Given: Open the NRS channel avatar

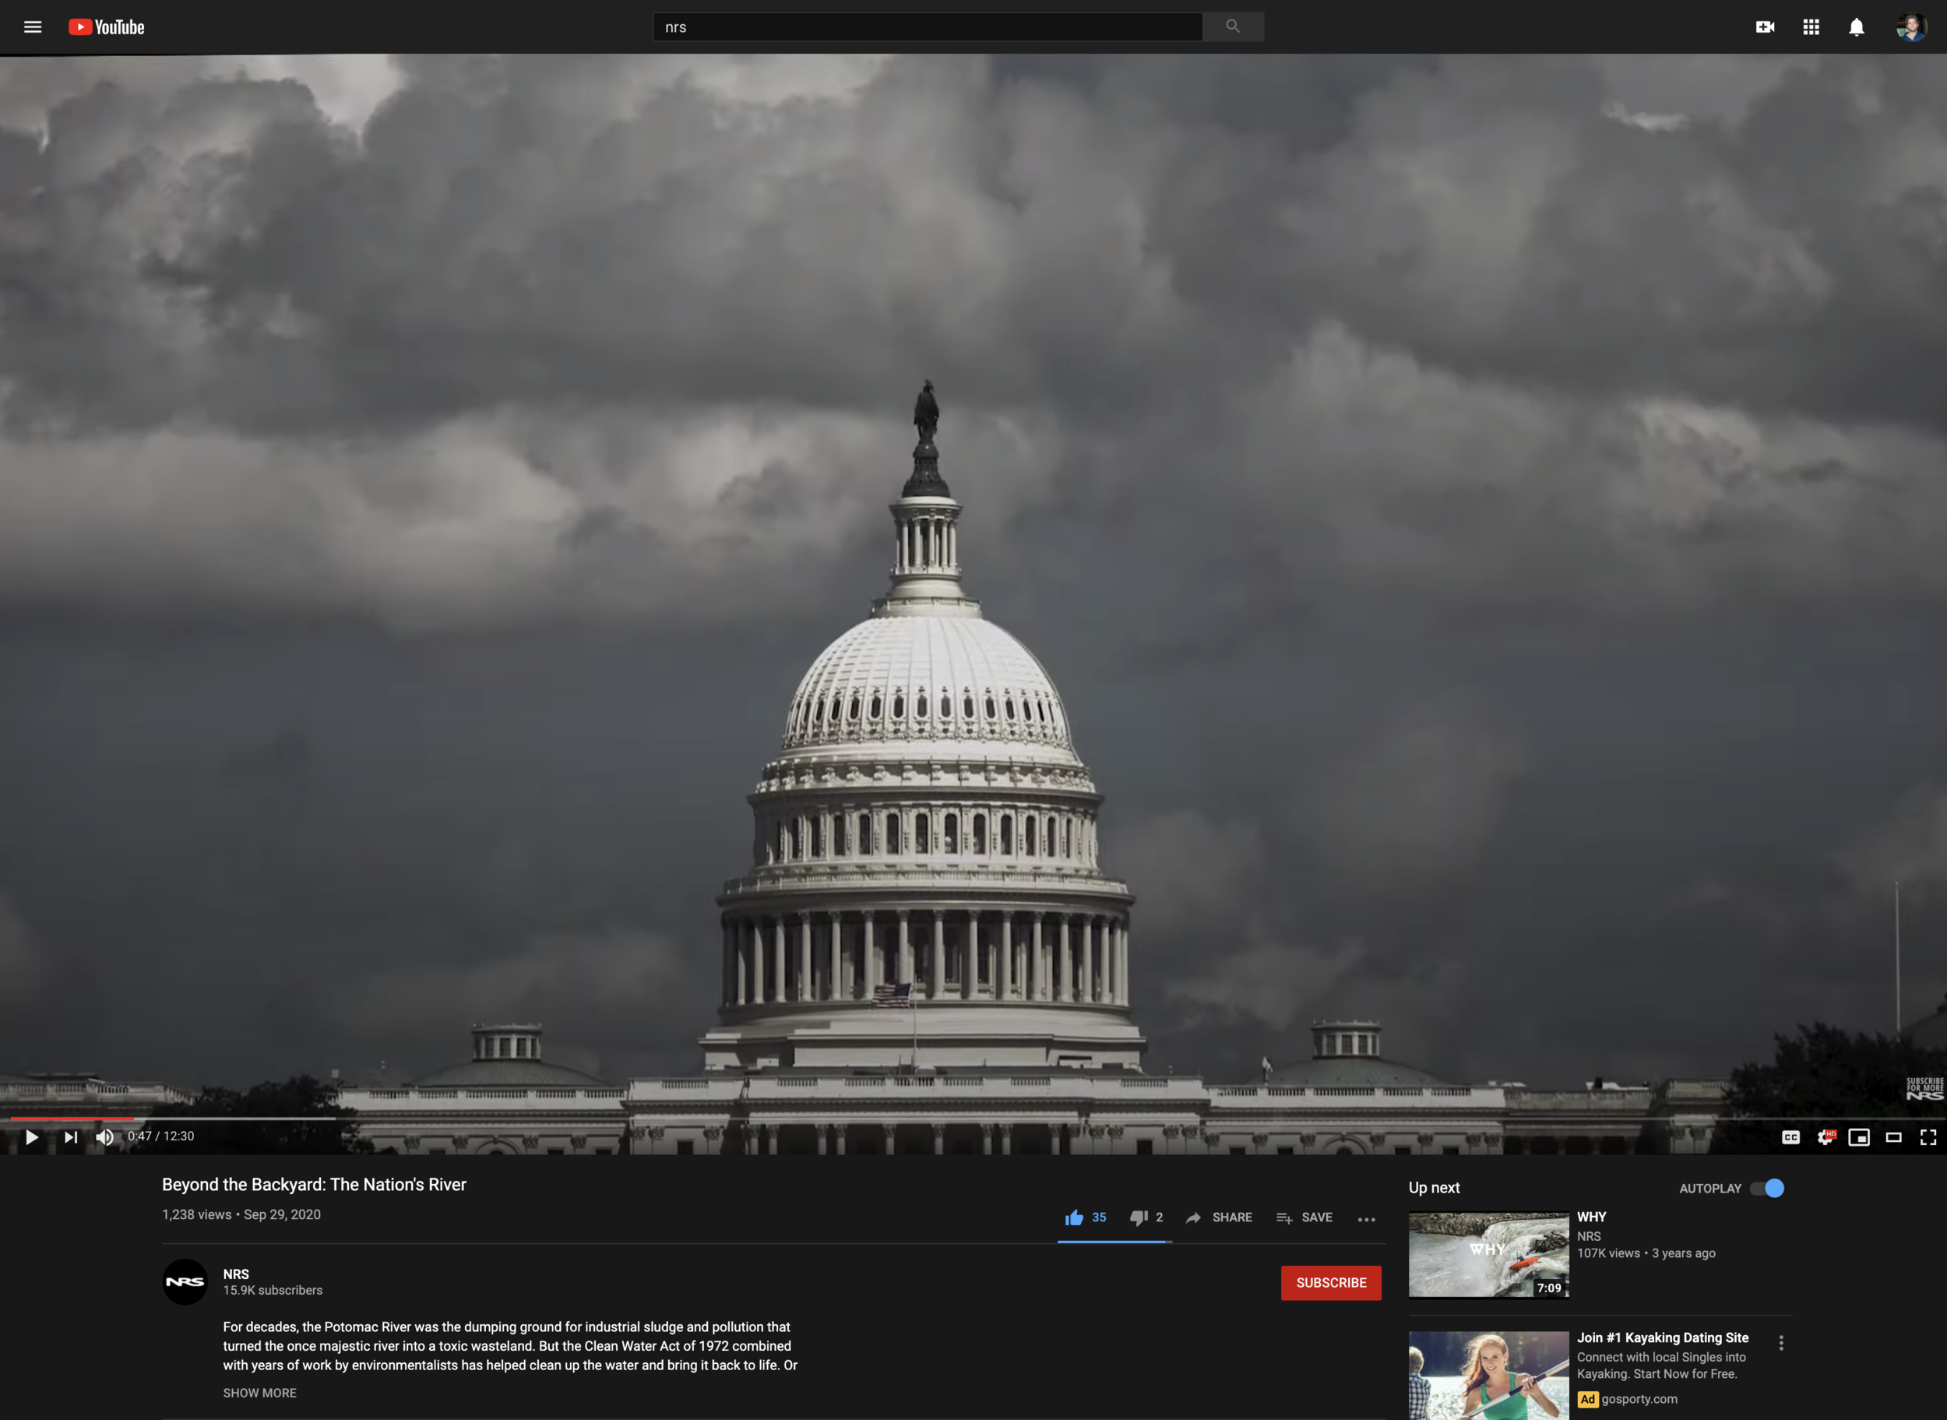Looking at the screenshot, I should [185, 1281].
